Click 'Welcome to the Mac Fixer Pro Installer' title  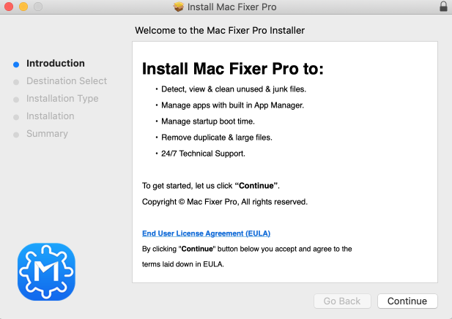220,31
